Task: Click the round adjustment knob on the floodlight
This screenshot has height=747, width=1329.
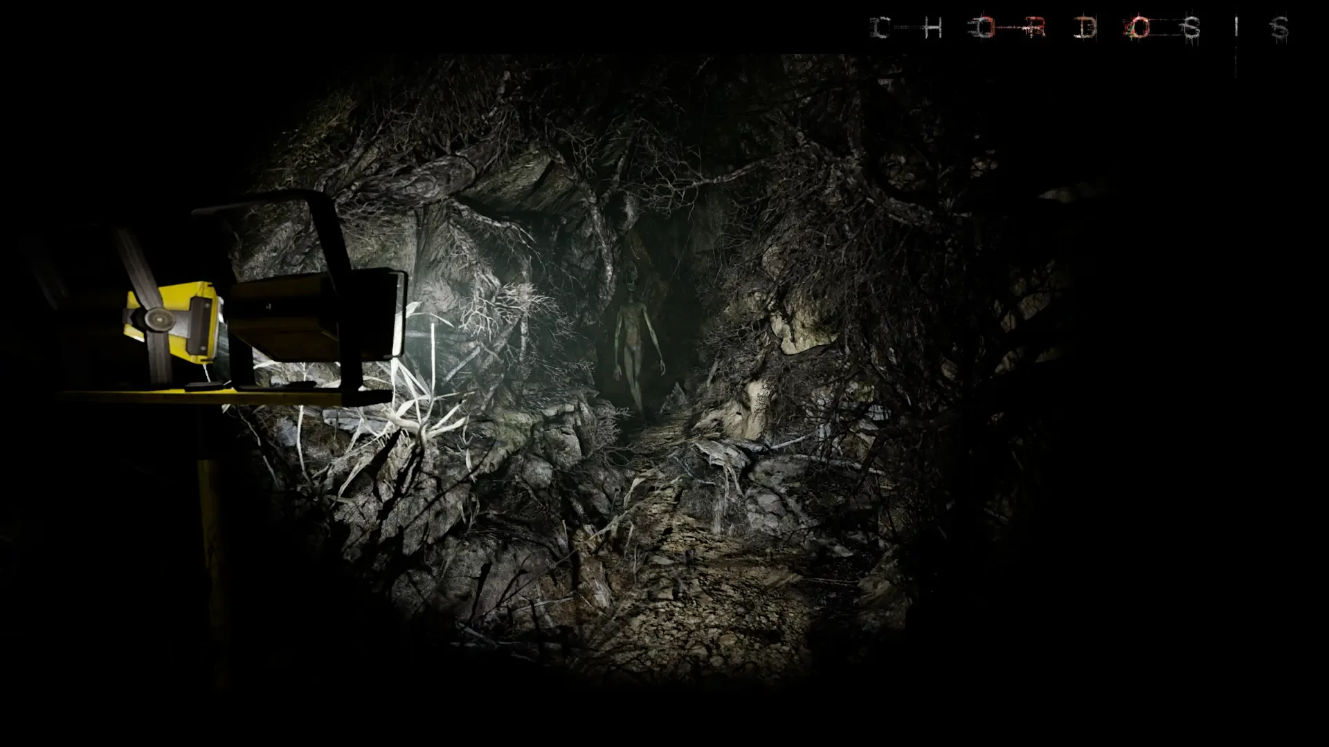Action: [x=161, y=319]
